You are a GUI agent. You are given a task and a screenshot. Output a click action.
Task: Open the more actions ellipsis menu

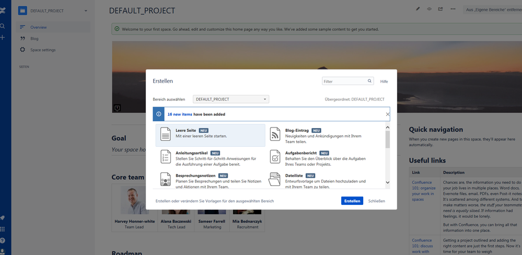click(x=453, y=9)
